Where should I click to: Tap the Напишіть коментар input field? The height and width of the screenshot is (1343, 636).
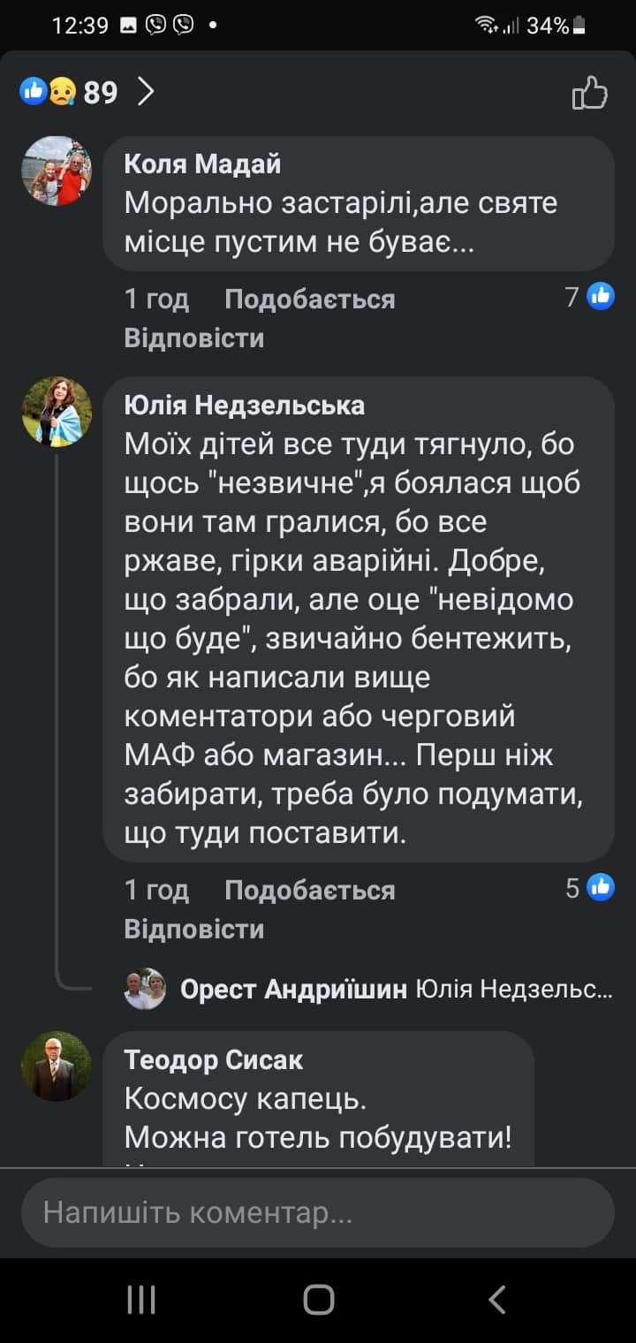(x=318, y=1212)
